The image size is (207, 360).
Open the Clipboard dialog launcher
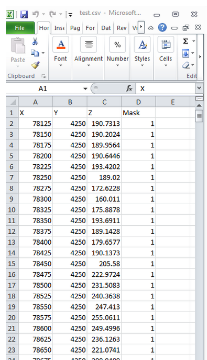43,76
